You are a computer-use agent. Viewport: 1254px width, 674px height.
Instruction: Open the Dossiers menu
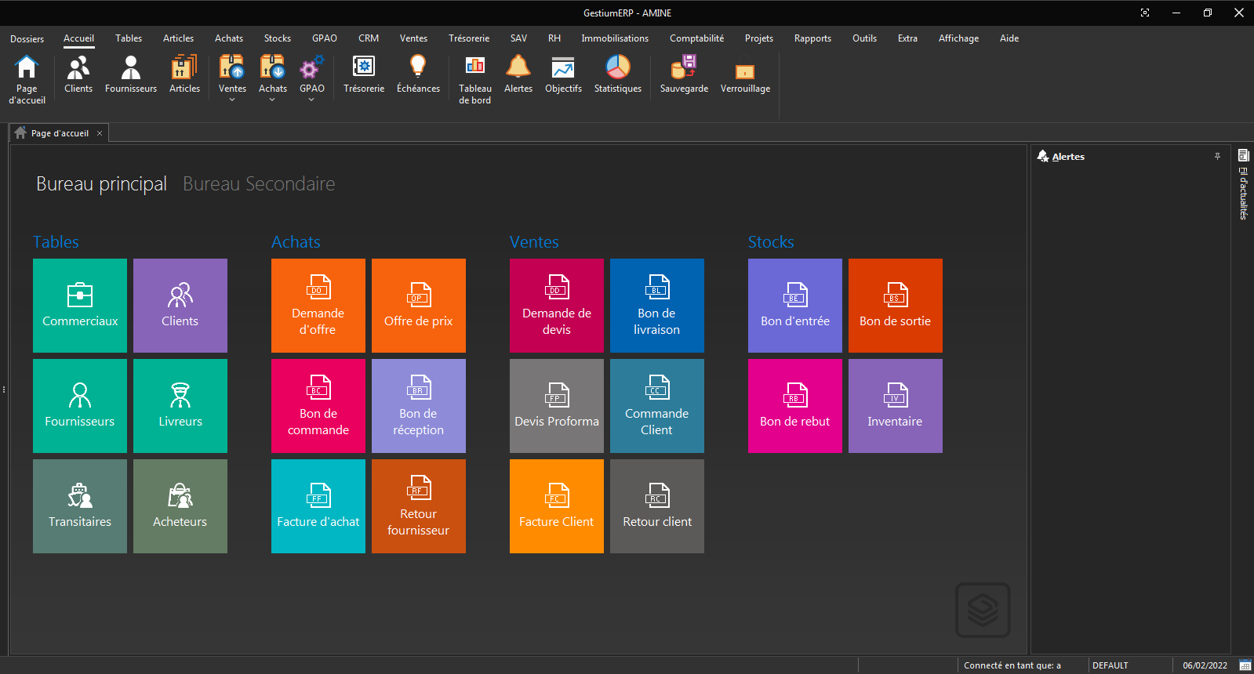[27, 38]
